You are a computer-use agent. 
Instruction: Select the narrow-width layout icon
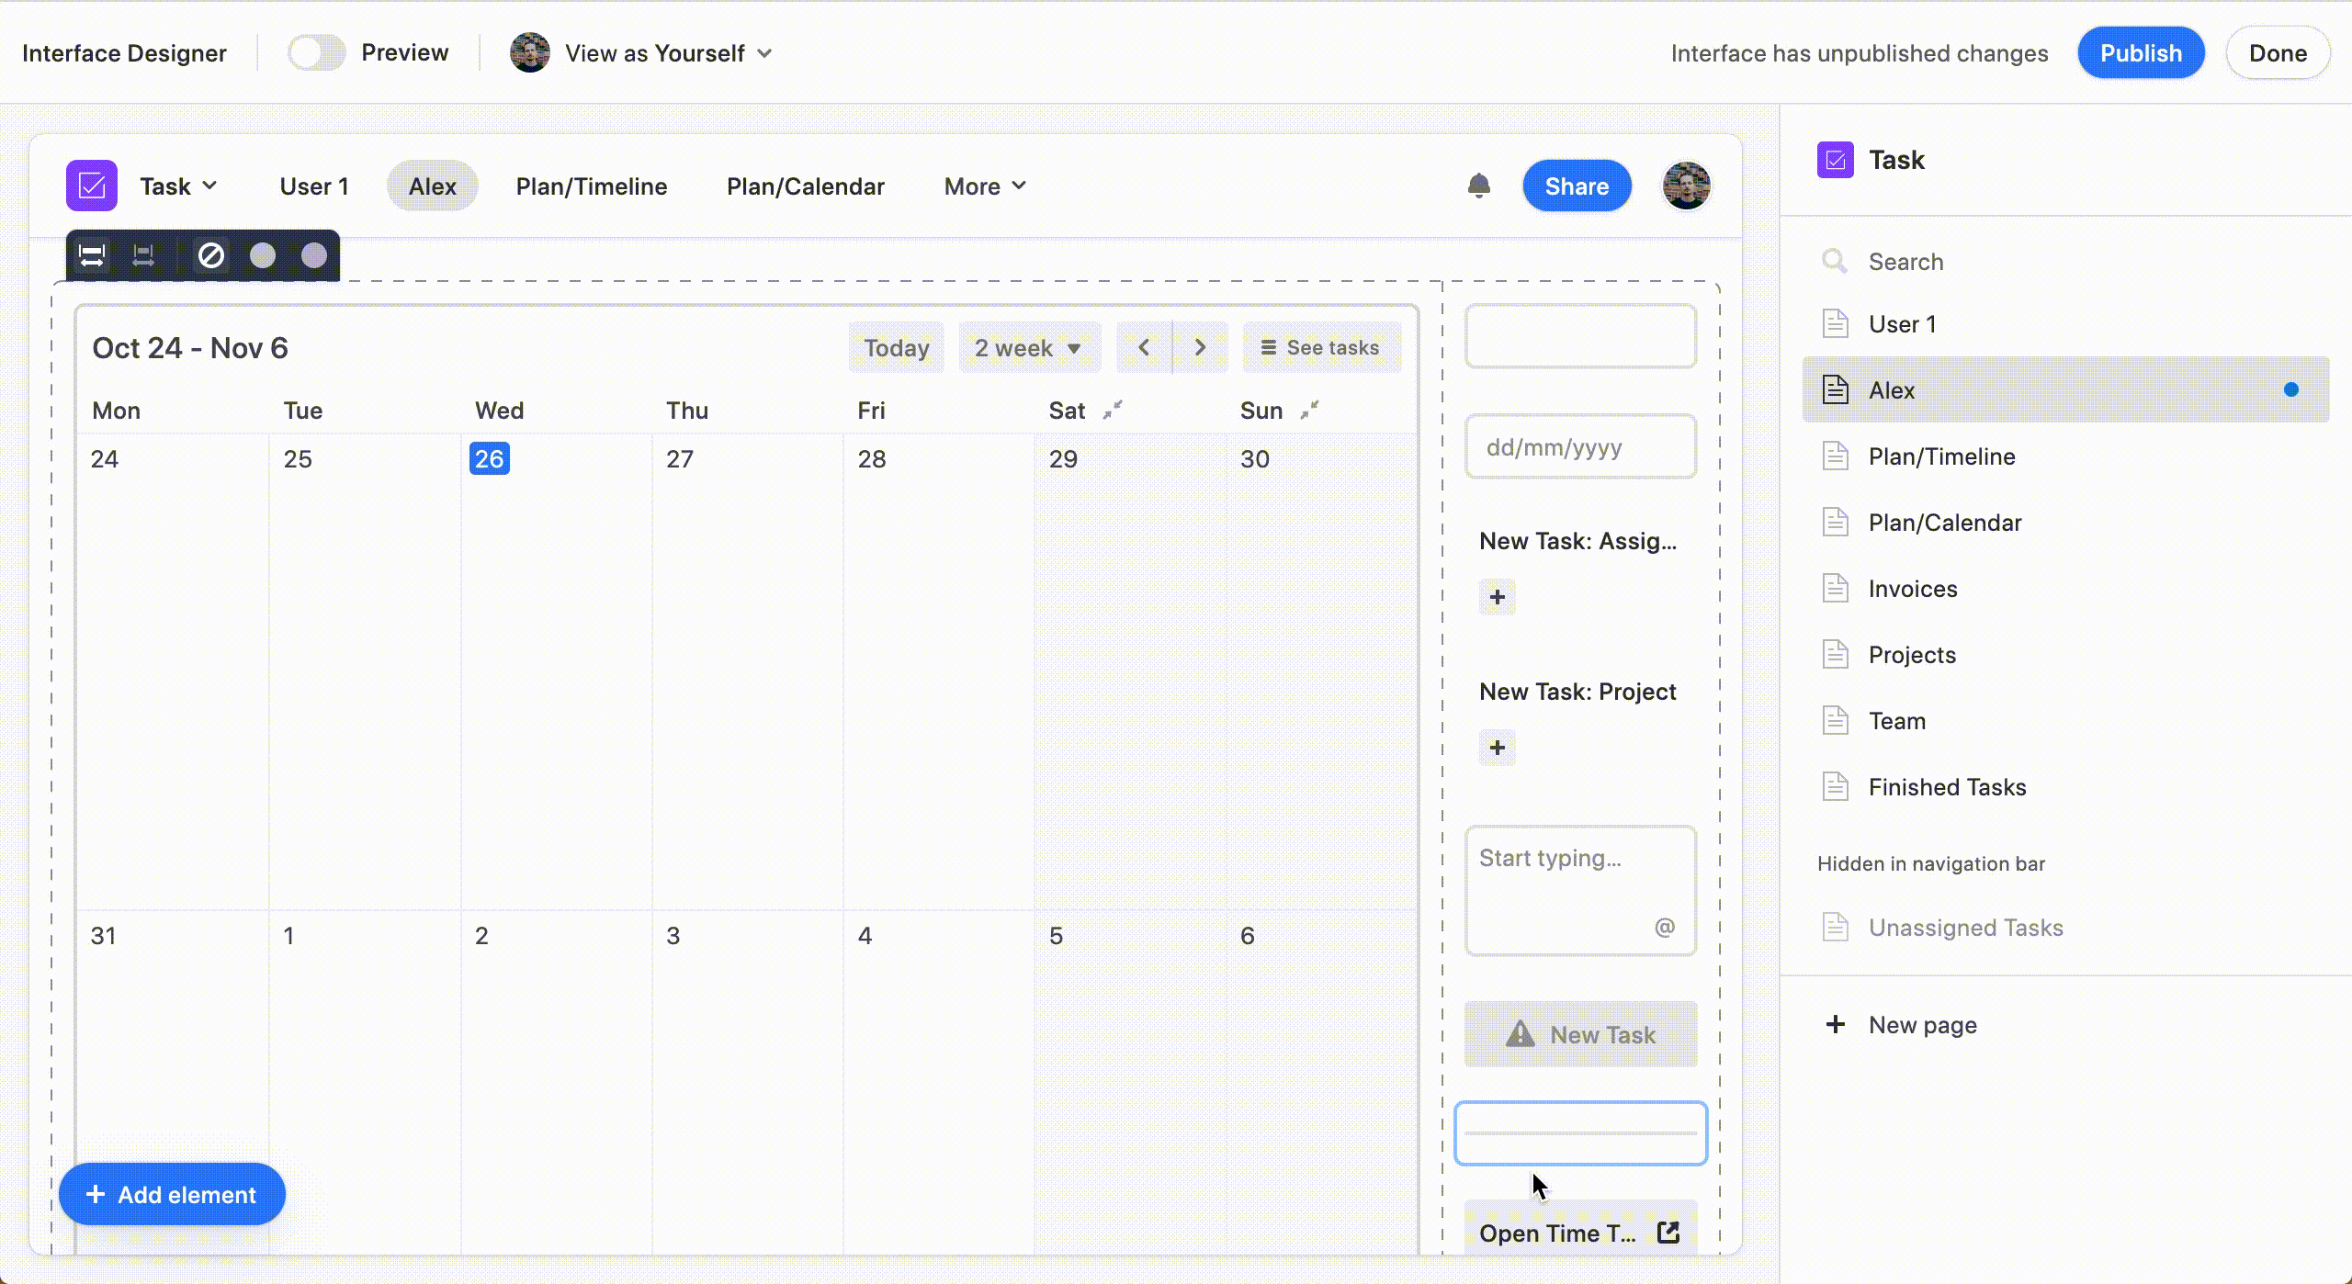(143, 255)
